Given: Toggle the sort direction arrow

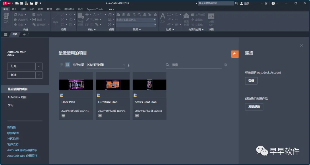Looking at the screenshot, I should pos(129,65).
